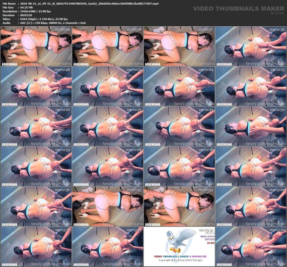Click the VIDEO THUMBNAILS MAKER watermark title

click(x=239, y=9)
